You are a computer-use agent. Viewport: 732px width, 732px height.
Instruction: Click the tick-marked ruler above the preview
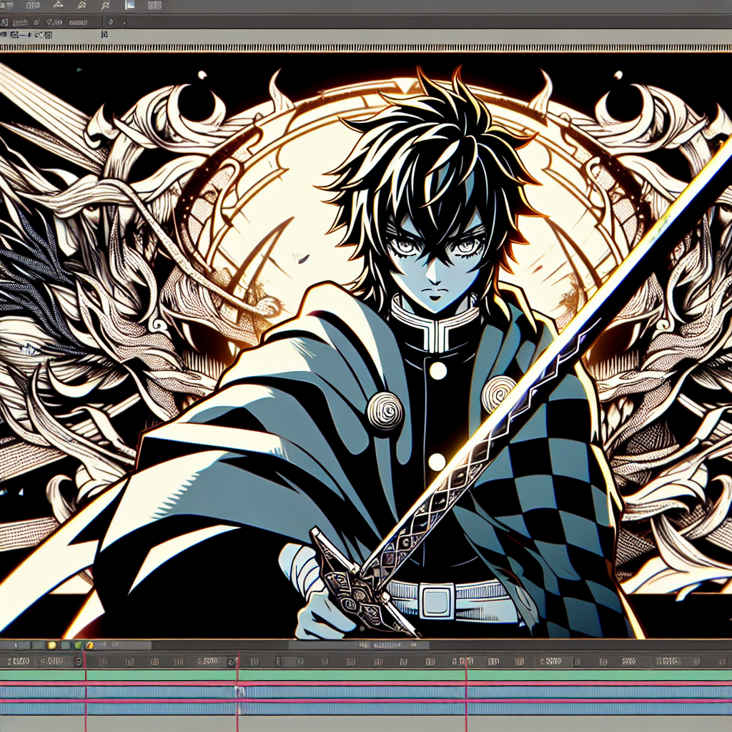[x=366, y=48]
